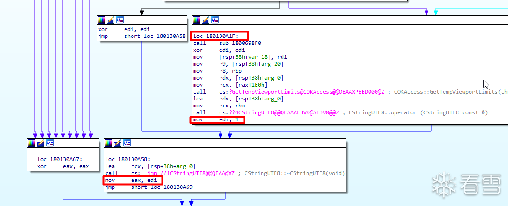Select line 'mov edi, 1'
Screen dimensions: 508x206
216,120
